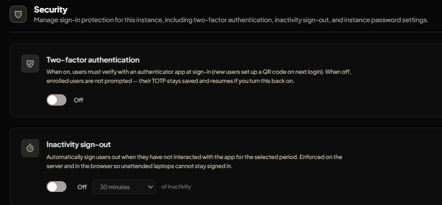Click the 'Manage sign-in protection' subtitle text
Screen dimensions: 442x205
tap(231, 20)
